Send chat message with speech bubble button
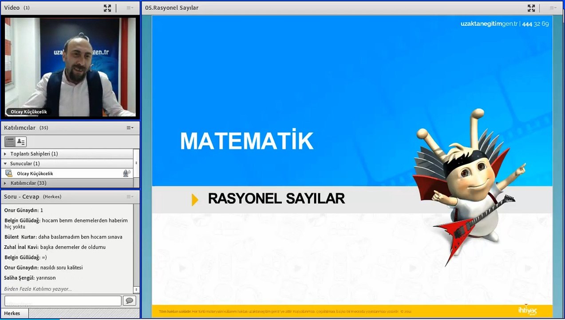Image resolution: width=565 pixels, height=320 pixels. pyautogui.click(x=129, y=301)
